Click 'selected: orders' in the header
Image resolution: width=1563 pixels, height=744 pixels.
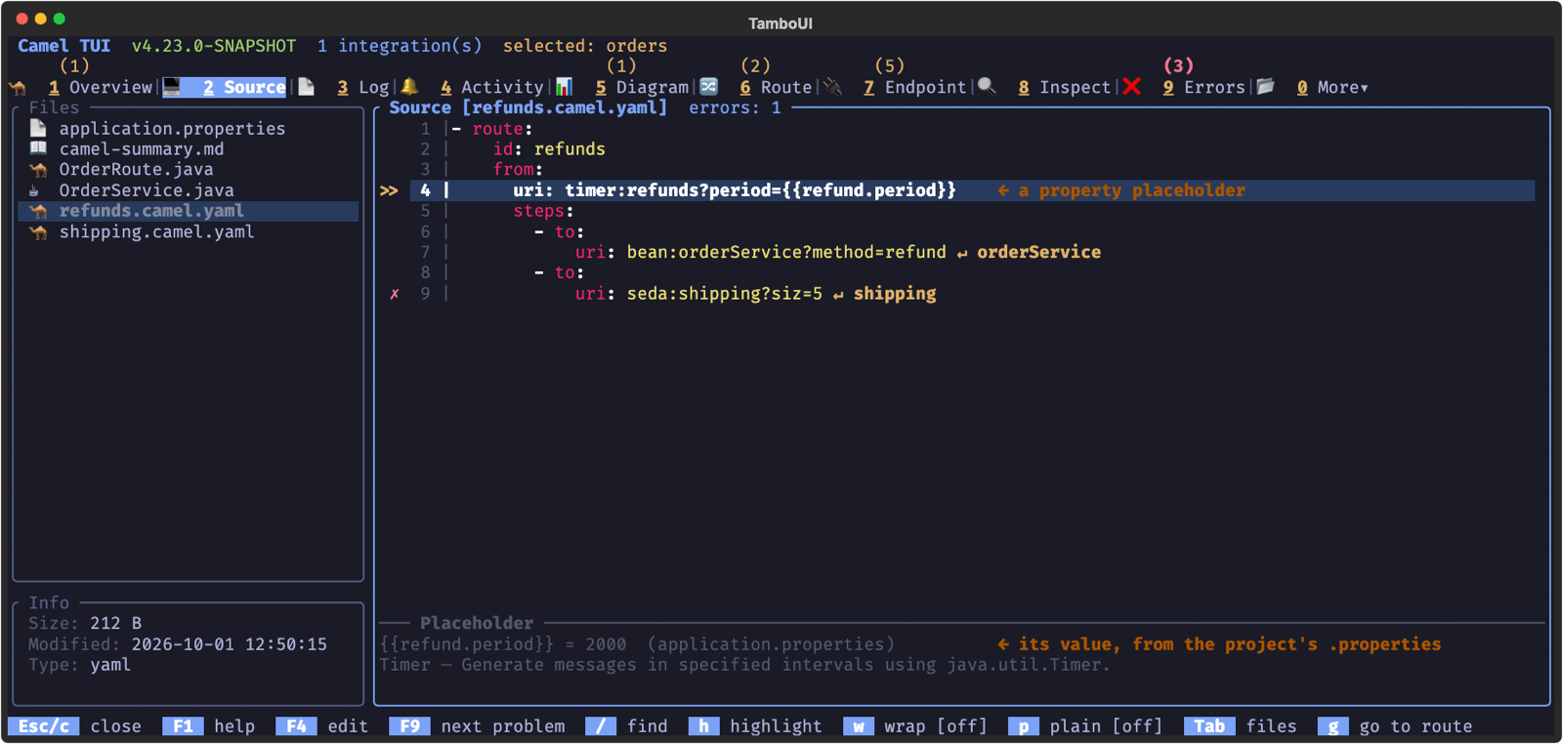[585, 46]
